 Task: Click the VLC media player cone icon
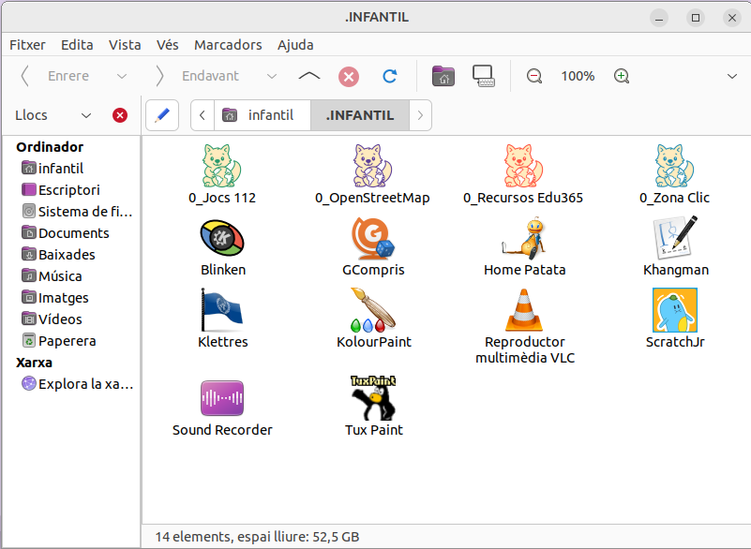[x=524, y=311]
